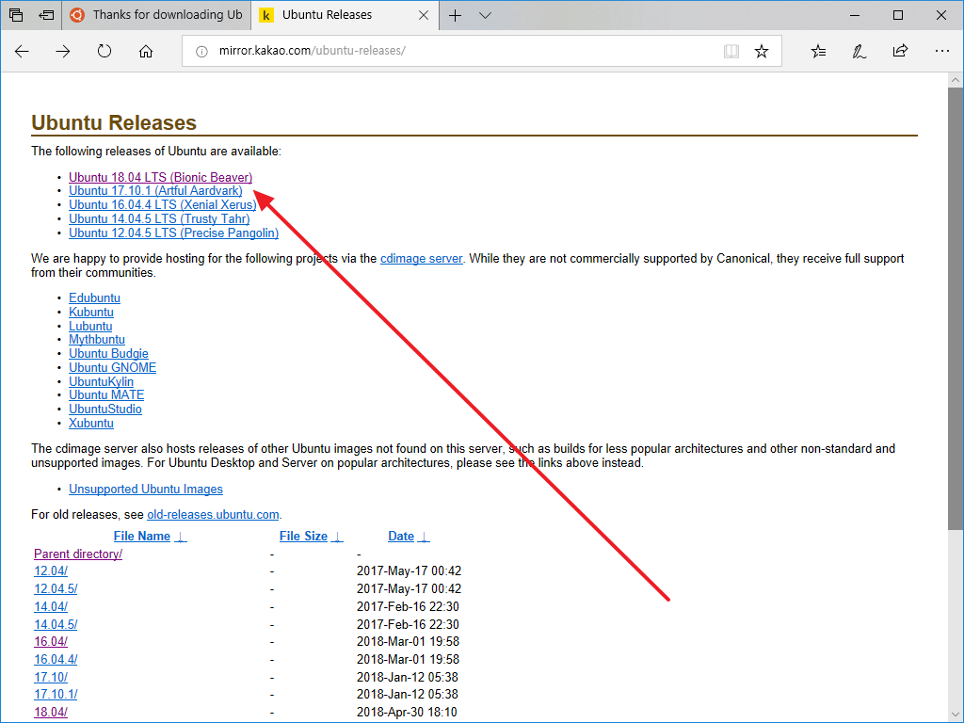Screen dimensions: 964x723
Task: Select the 2018-Apr-30 18:10 date text
Action: [407, 713]
